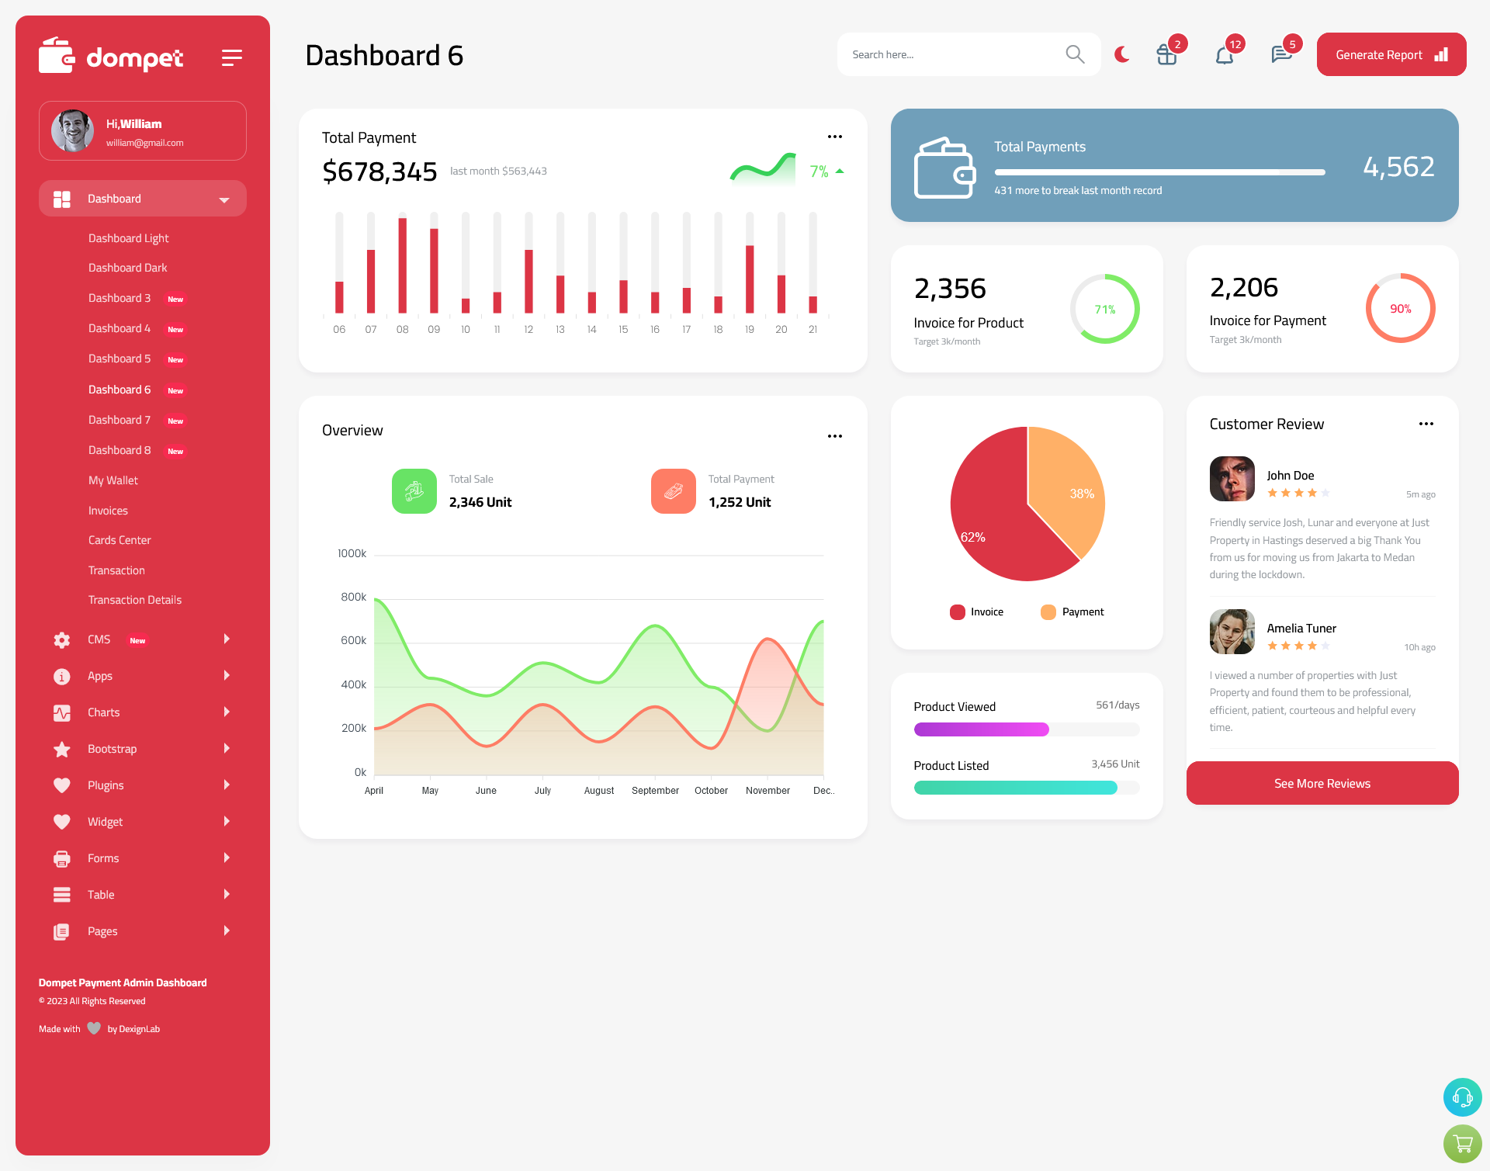1490x1171 pixels.
Task: Toggle dark mode moon icon switch
Action: pyautogui.click(x=1121, y=54)
